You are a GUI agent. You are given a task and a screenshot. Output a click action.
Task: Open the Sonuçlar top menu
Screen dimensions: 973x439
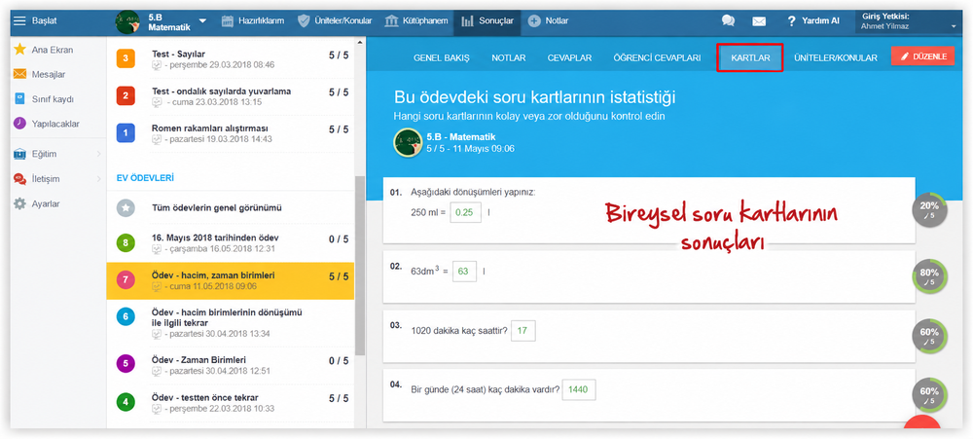[487, 20]
